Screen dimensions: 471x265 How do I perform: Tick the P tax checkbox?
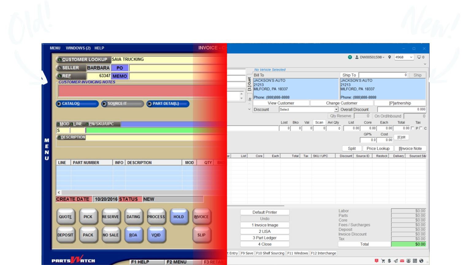(412, 128)
